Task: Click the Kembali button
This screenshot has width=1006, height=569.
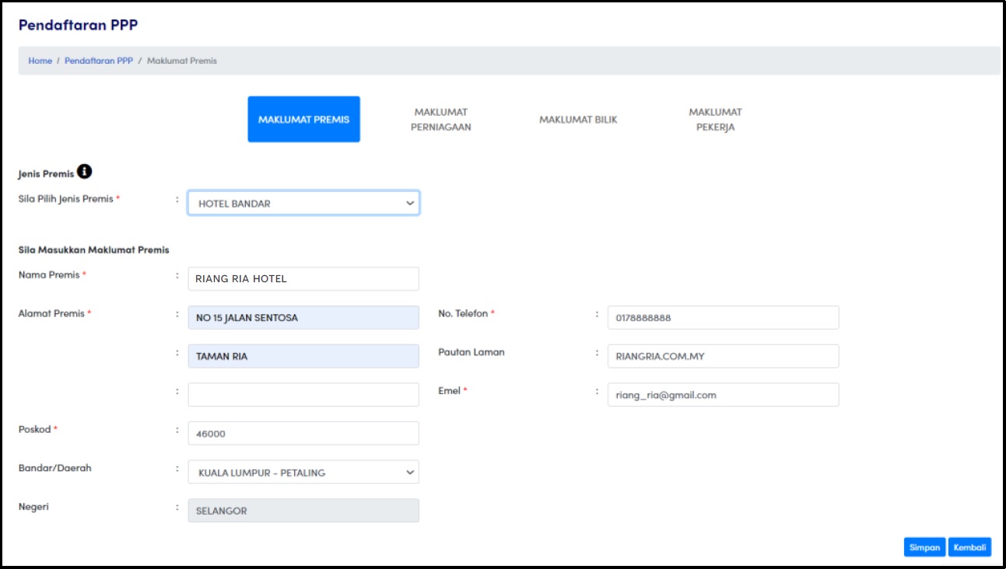Action: pyautogui.click(x=969, y=547)
